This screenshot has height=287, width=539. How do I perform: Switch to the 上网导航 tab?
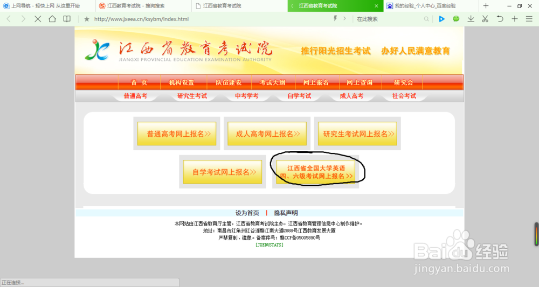(48, 6)
